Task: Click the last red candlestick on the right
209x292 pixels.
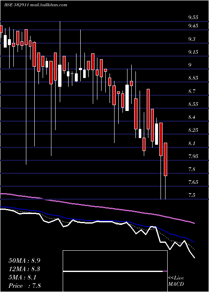Action: point(166,159)
